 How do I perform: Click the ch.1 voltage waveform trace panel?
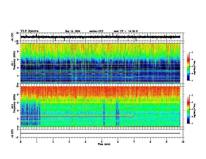102,37
